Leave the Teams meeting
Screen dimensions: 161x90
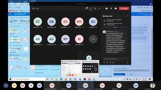click(124, 8)
